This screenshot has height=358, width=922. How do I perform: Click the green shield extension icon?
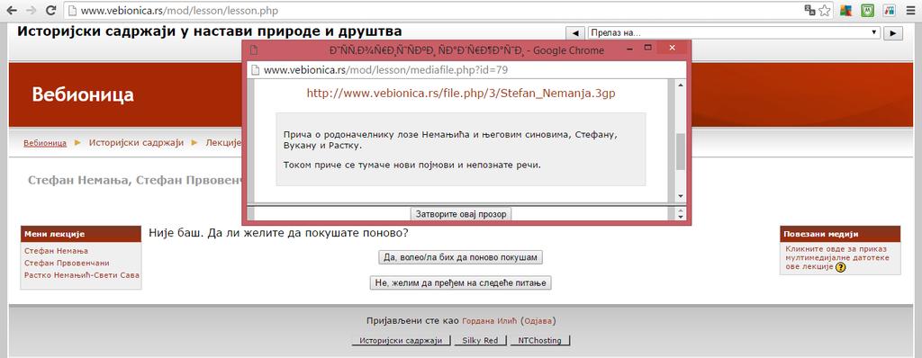(867, 10)
